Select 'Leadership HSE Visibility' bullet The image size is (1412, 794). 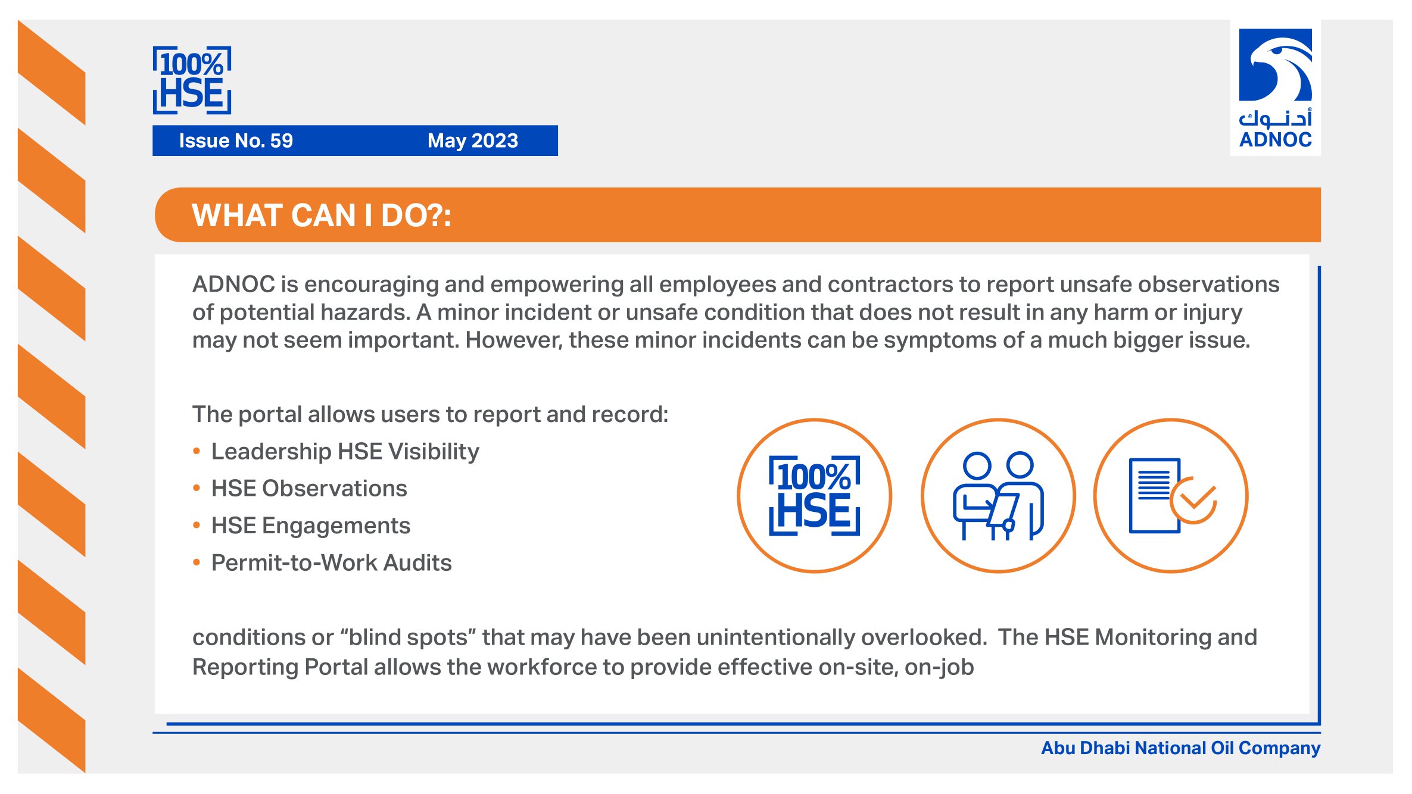pos(345,451)
